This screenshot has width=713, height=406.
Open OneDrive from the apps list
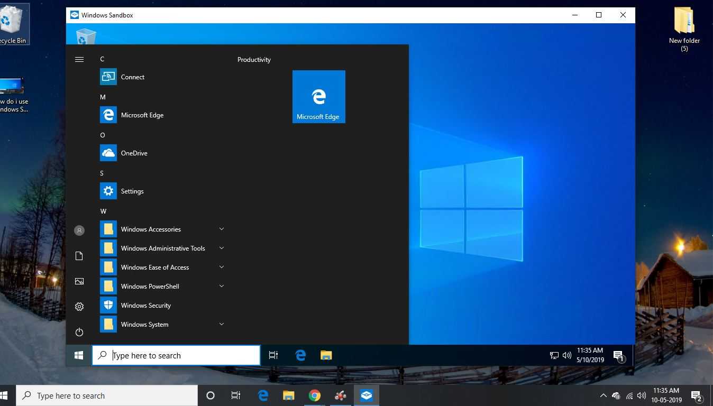(x=162, y=153)
